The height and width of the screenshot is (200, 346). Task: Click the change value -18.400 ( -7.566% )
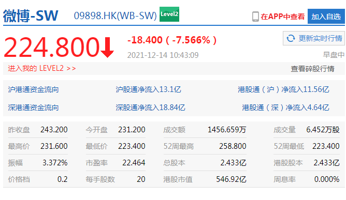coord(172,40)
